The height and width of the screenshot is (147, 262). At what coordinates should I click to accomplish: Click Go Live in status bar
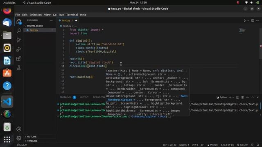pos(242,145)
